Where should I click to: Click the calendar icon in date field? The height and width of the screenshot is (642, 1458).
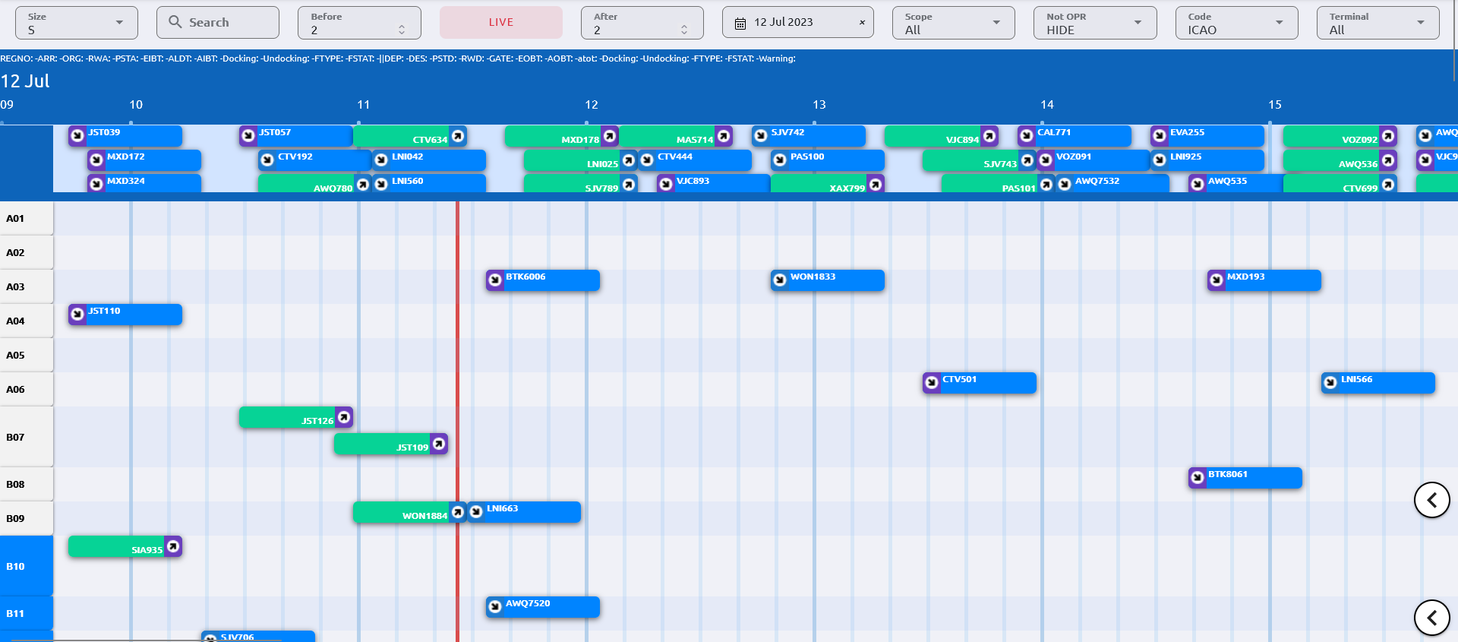[740, 24]
